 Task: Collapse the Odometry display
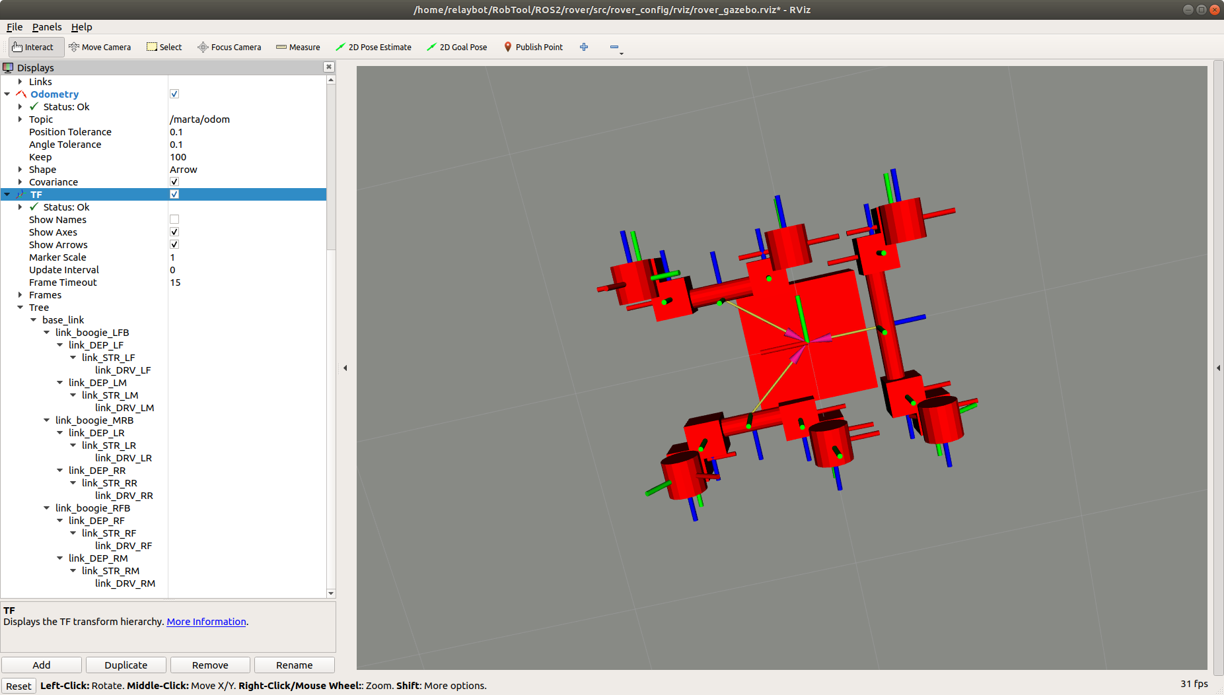(x=7, y=94)
